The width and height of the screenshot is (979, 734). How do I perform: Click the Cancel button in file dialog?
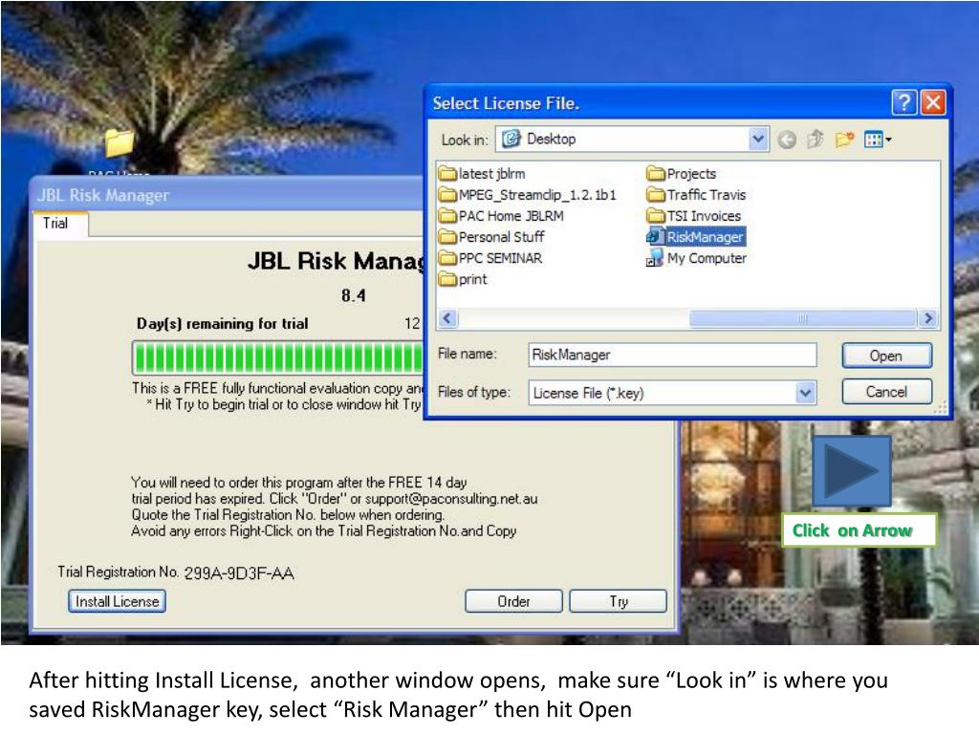(x=886, y=391)
